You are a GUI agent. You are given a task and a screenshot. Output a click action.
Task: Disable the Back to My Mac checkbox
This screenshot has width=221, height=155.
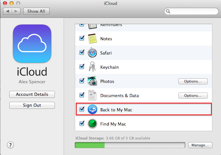pos(82,109)
